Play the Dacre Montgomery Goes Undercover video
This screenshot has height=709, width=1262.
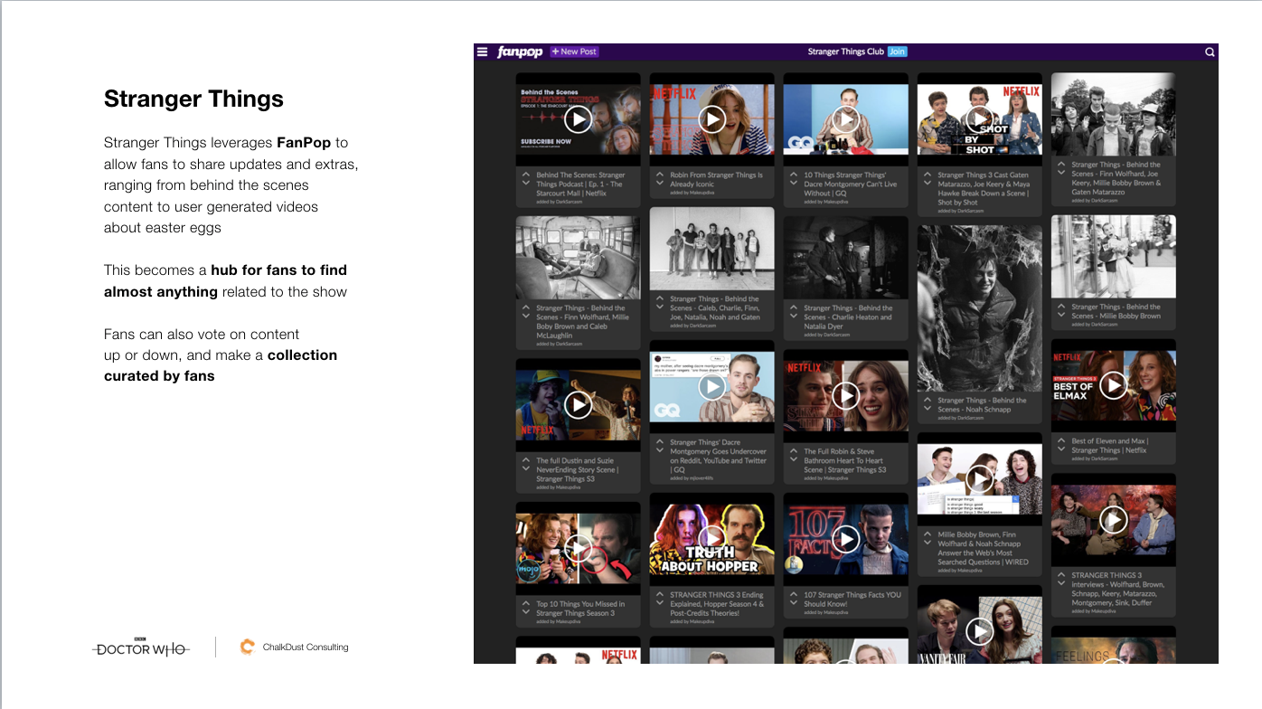pyautogui.click(x=711, y=387)
